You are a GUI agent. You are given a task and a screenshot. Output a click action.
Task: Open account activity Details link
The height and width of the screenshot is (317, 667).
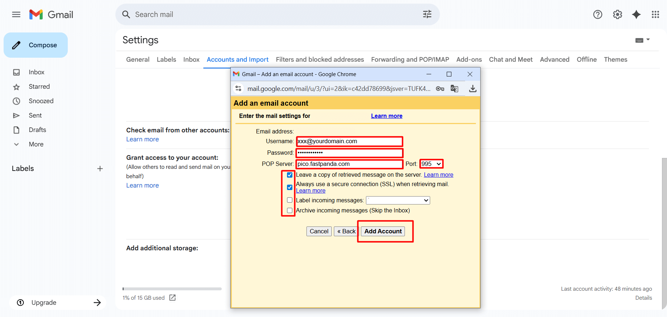(x=644, y=298)
